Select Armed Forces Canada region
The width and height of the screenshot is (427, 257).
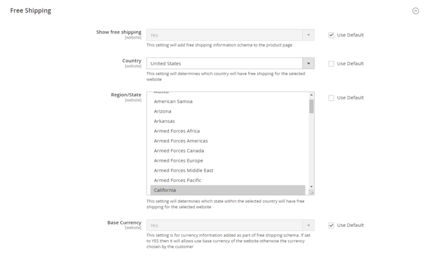pyautogui.click(x=179, y=151)
